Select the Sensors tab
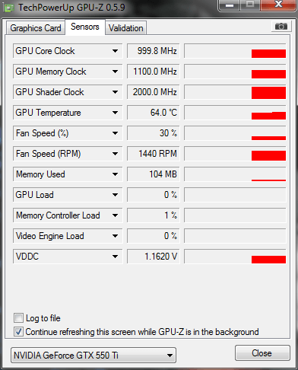This screenshot has width=298, height=370. pyautogui.click(x=85, y=27)
